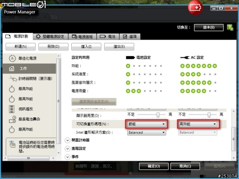The image size is (239, 179).
Task: Click the 電池設定 column header
Action: 138,57
